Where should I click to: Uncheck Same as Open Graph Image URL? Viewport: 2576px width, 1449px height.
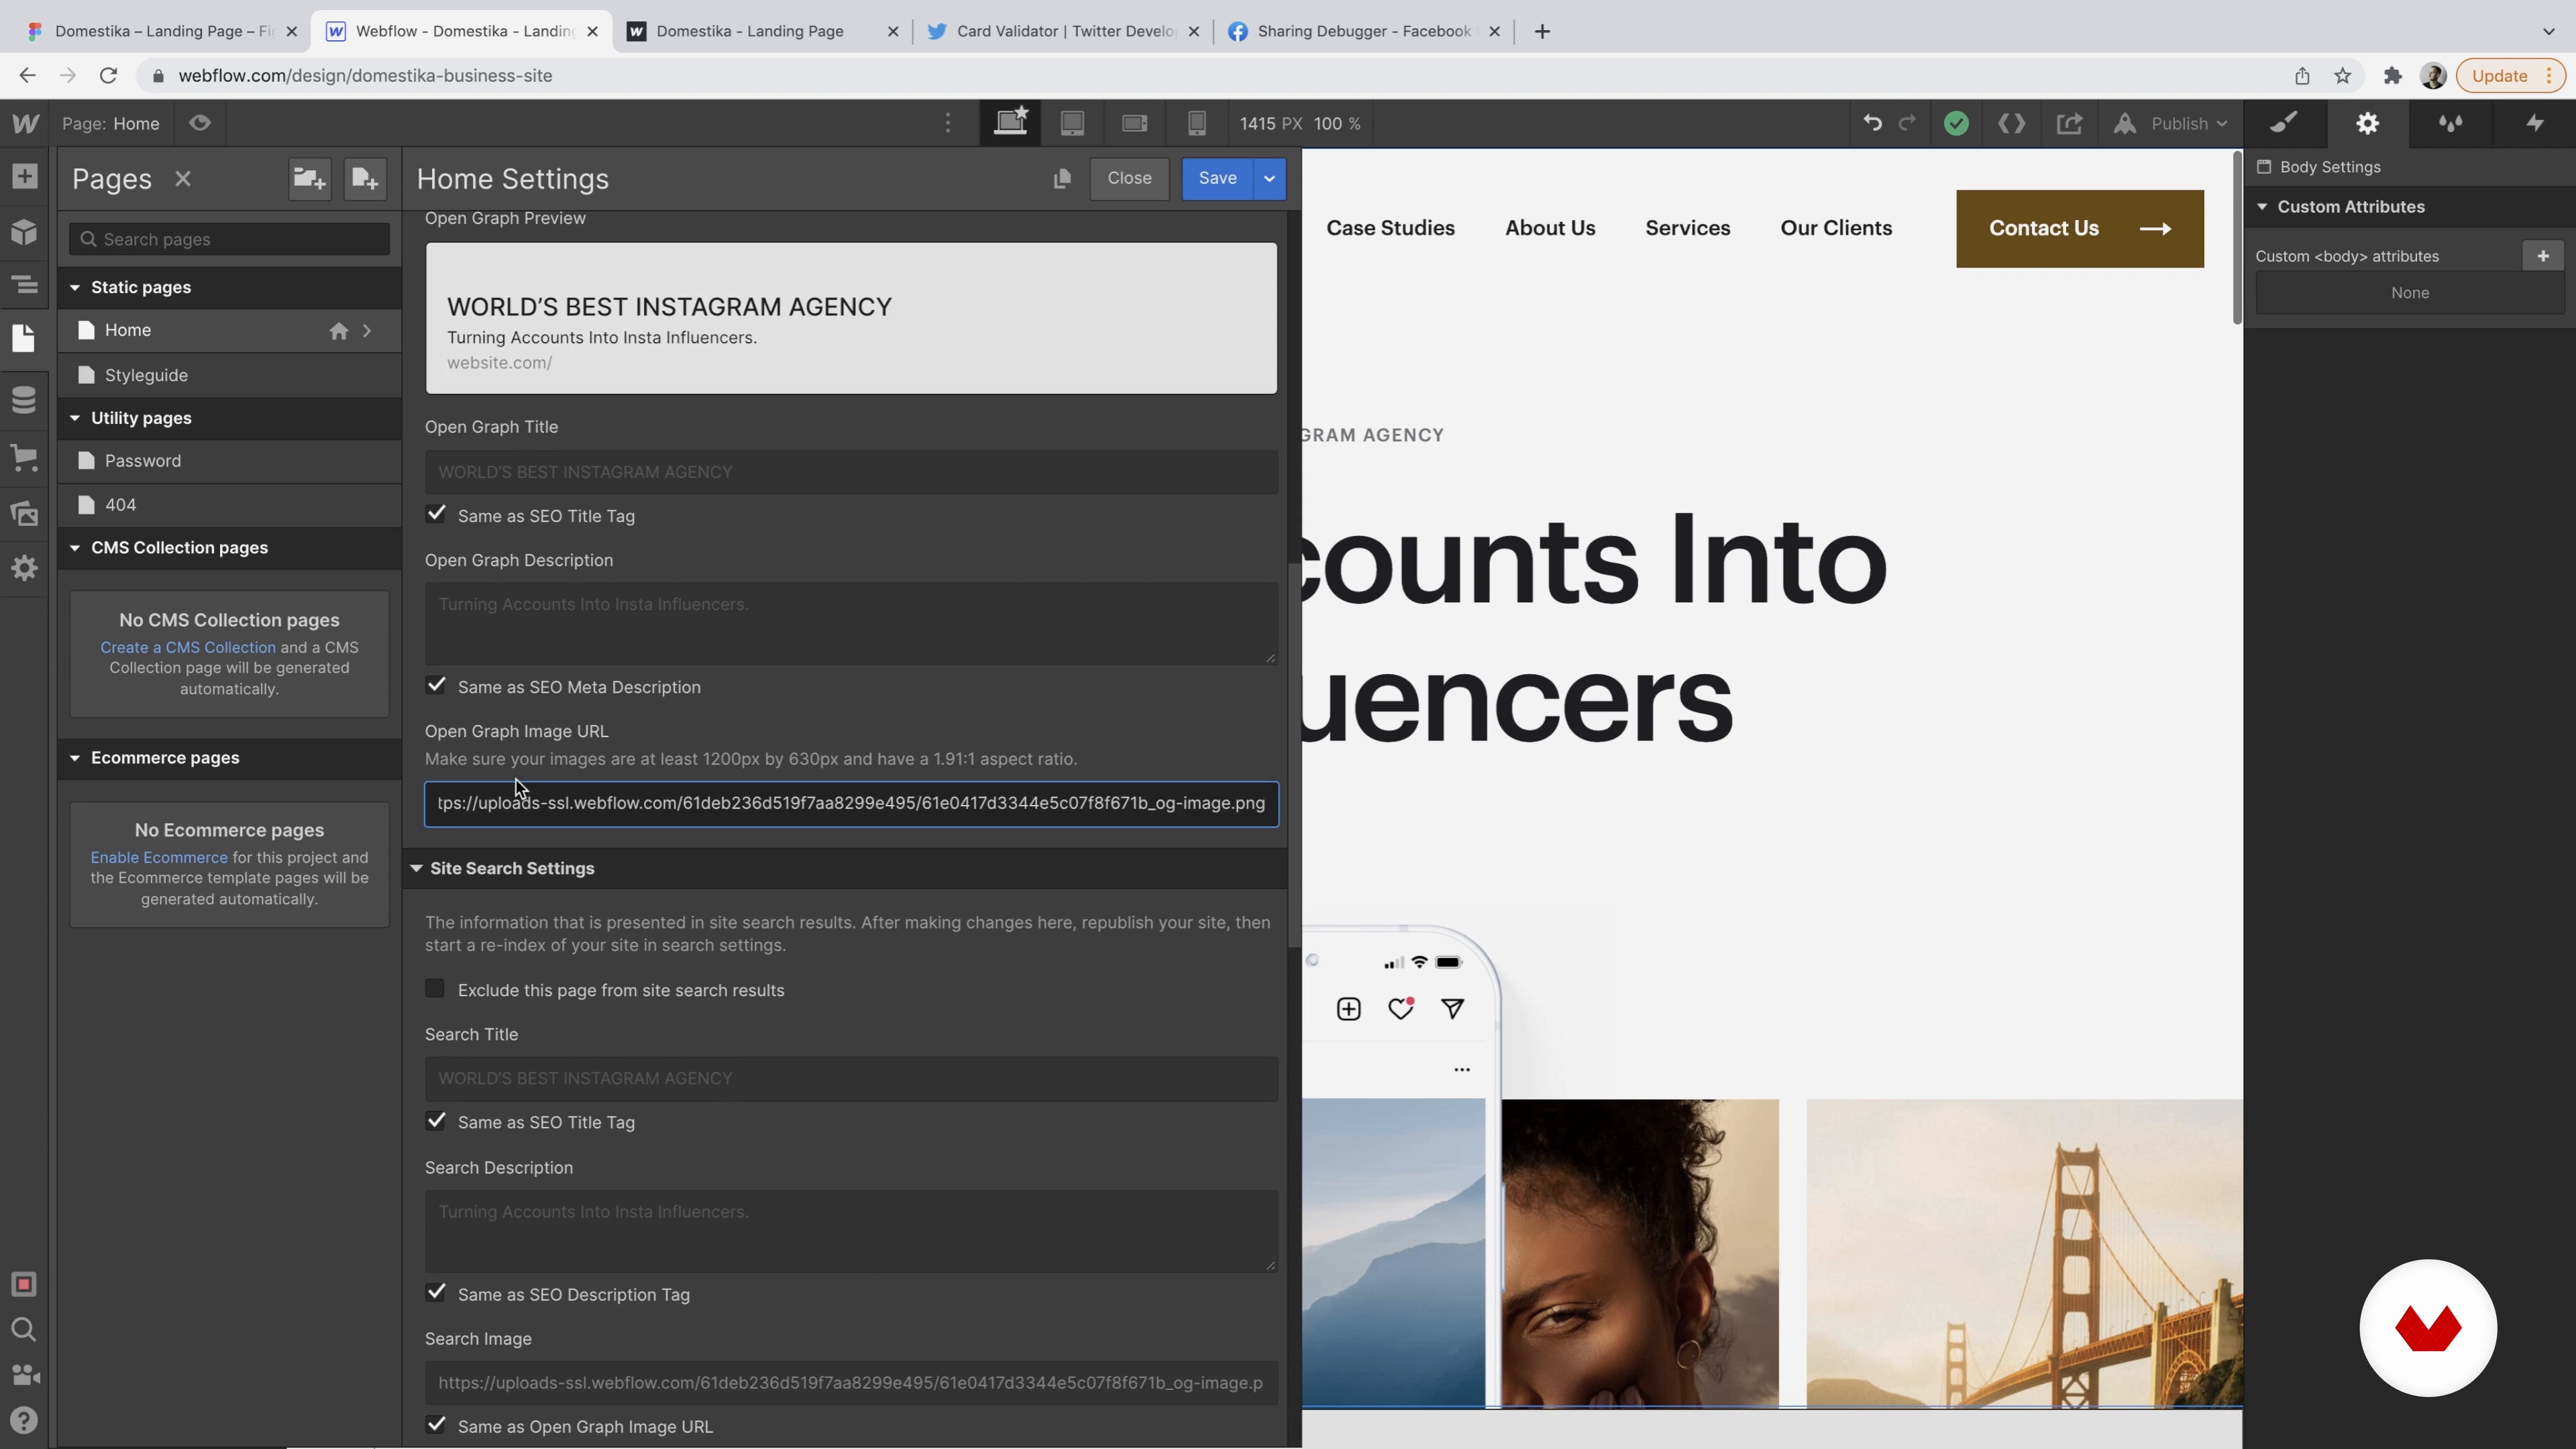[436, 1425]
